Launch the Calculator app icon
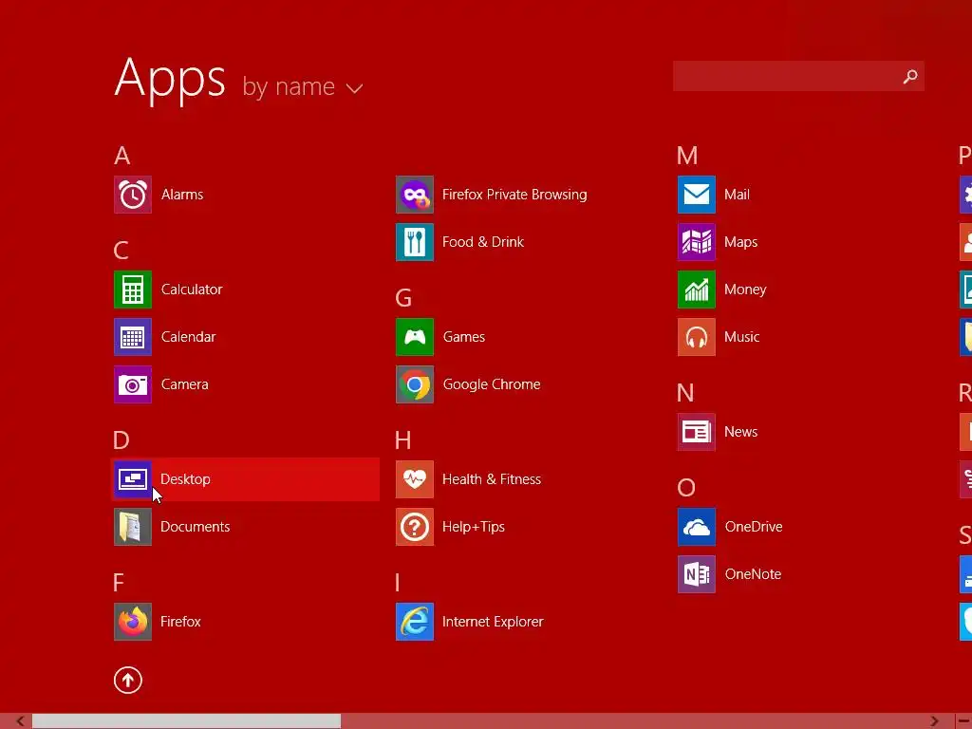 pyautogui.click(x=133, y=290)
